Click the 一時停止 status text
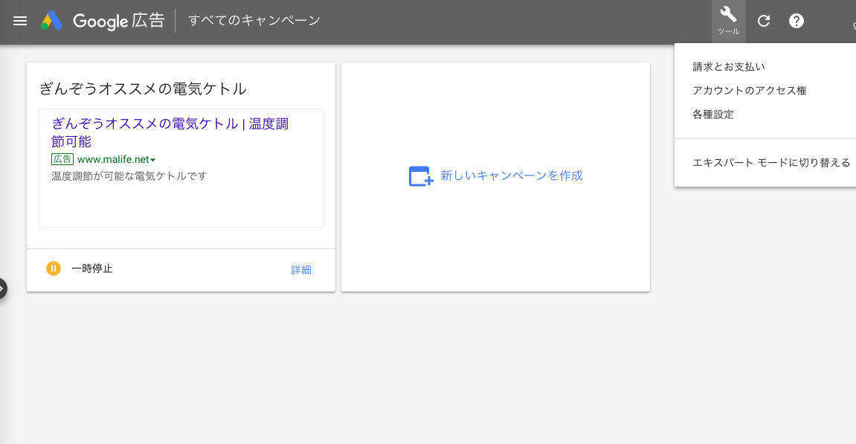 click(x=91, y=268)
